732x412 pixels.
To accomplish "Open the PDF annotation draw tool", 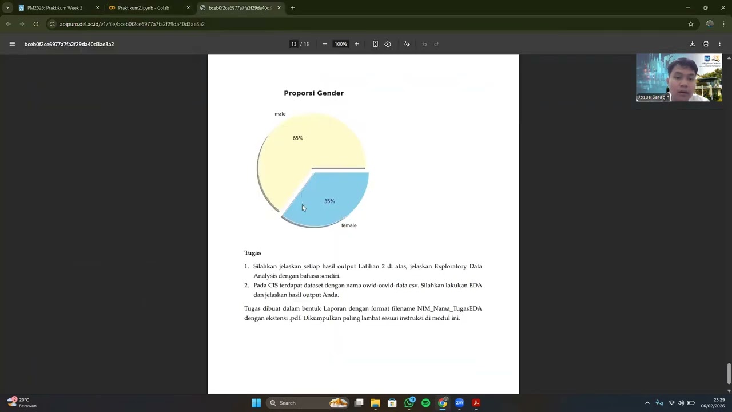I will (407, 44).
